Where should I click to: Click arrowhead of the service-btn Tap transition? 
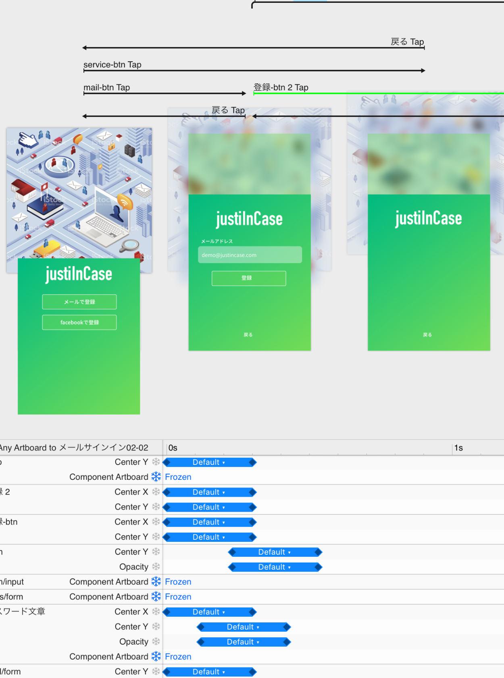(x=423, y=70)
